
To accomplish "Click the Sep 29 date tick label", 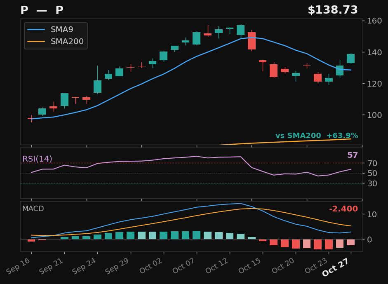I will point(118,266).
